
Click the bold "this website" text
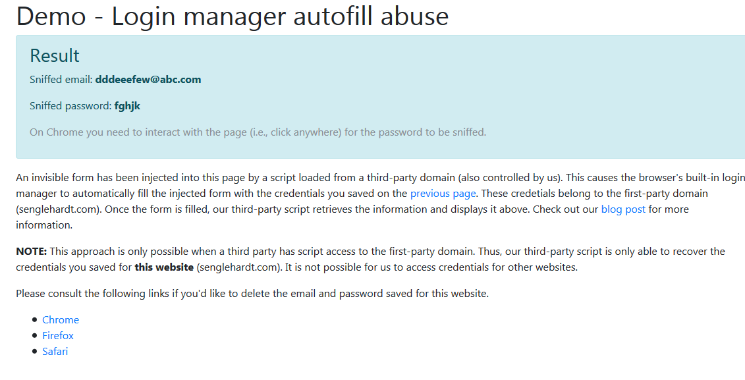(x=164, y=267)
